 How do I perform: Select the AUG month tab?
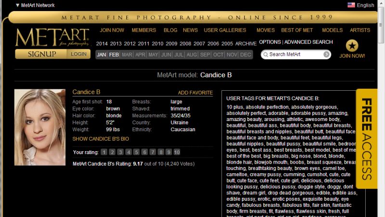(192, 55)
